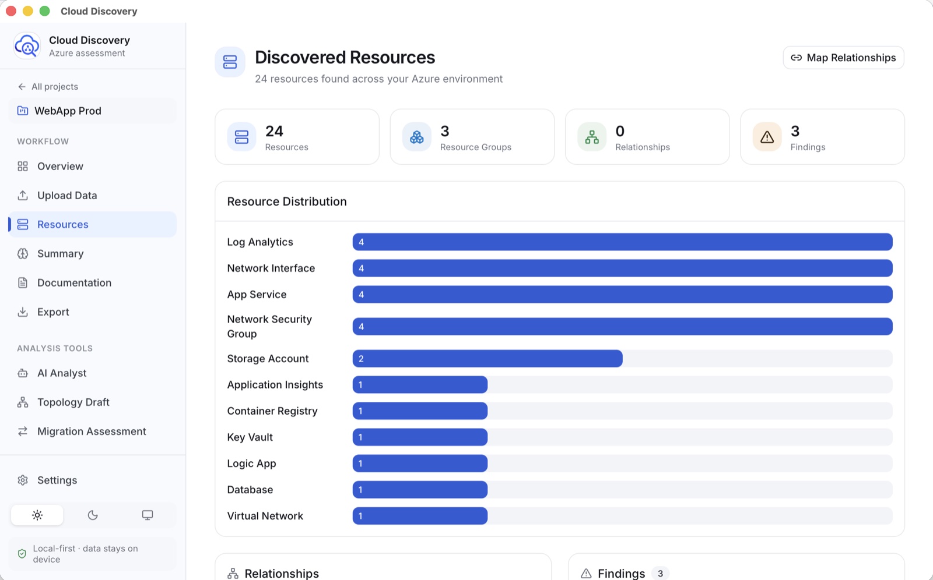Switch to light theme
This screenshot has width=933, height=580.
tap(37, 515)
